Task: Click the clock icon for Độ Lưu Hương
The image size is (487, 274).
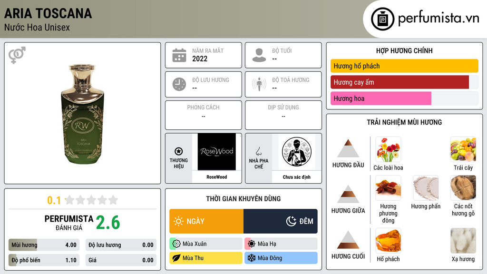Action: pyautogui.click(x=179, y=84)
